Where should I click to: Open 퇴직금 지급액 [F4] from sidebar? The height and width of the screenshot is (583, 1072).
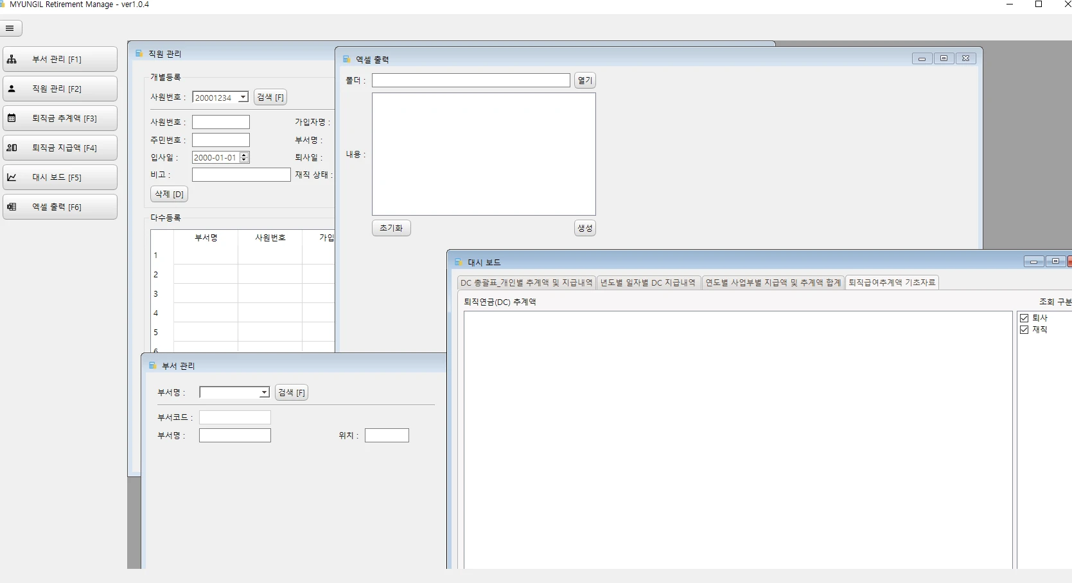point(60,148)
